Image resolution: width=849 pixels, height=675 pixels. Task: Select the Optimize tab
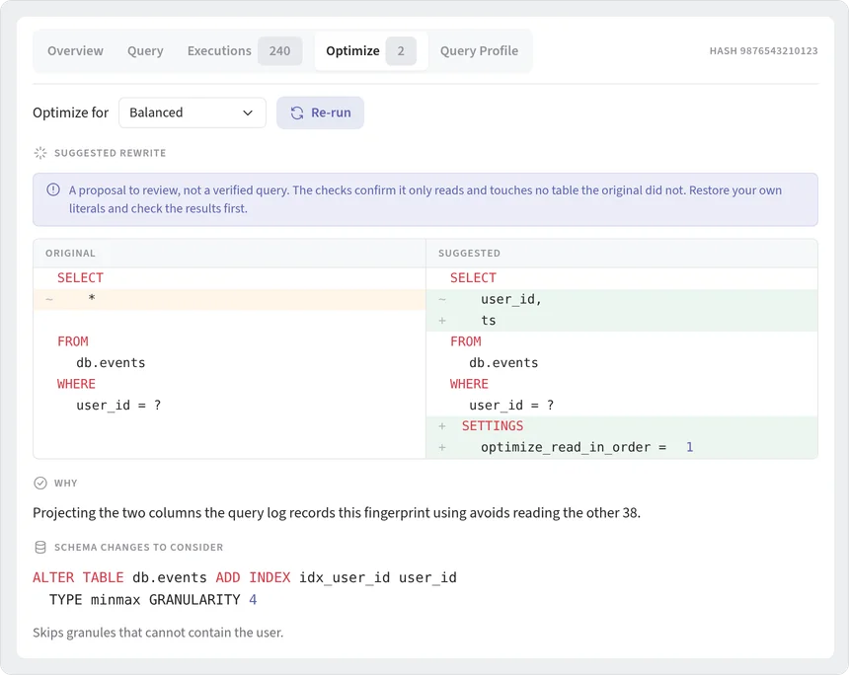371,51
